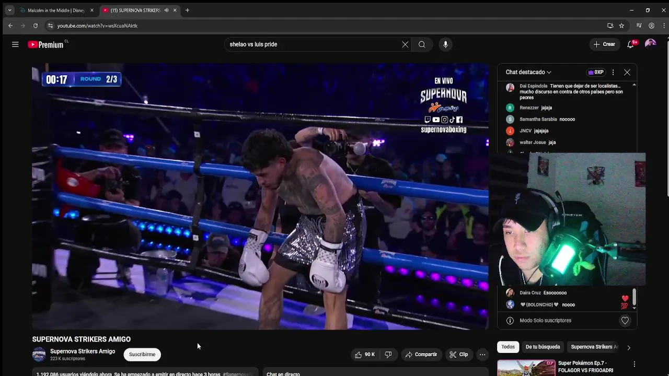This screenshot has height=376, width=669.
Task: Mute the SUPERNOVA STRIKERS tab audio icon
Action: pos(166,10)
